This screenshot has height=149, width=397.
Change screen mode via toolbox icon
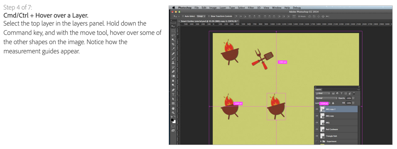[x=173, y=130]
